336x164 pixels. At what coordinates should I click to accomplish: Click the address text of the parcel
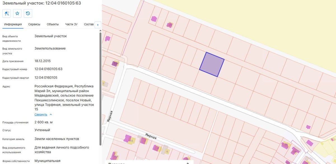coord(64,98)
